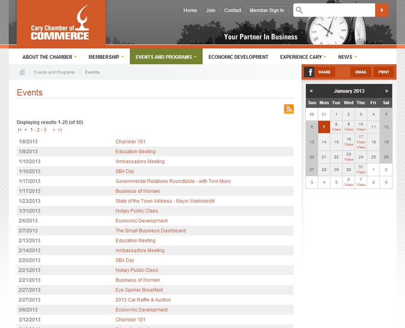Open Governmental Relations Roundtable event
This screenshot has height=328, width=405.
click(x=173, y=181)
